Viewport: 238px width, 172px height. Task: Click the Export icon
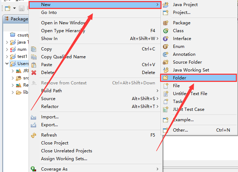click(34, 125)
